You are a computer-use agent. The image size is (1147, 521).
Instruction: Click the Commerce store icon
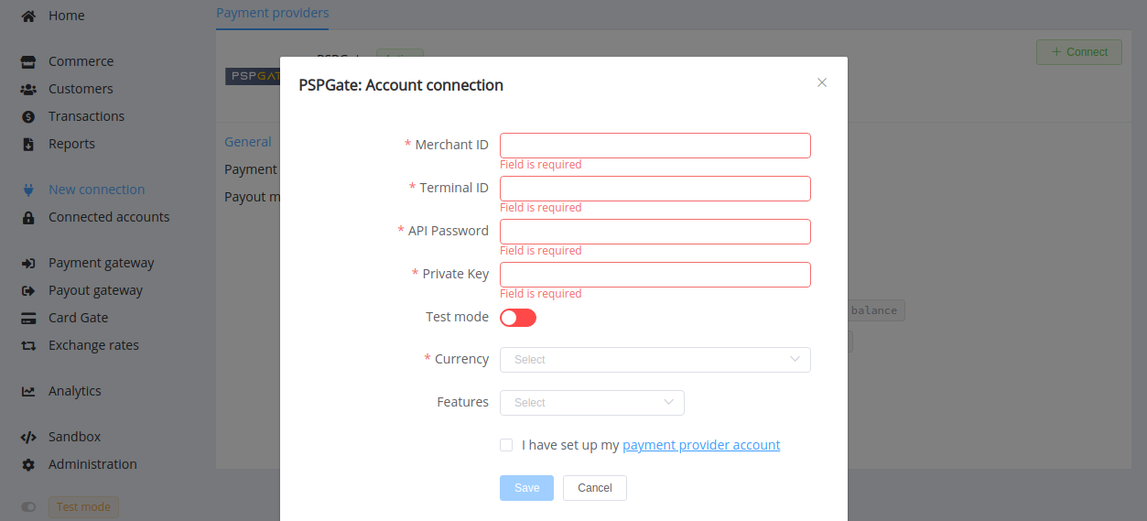[x=28, y=61]
